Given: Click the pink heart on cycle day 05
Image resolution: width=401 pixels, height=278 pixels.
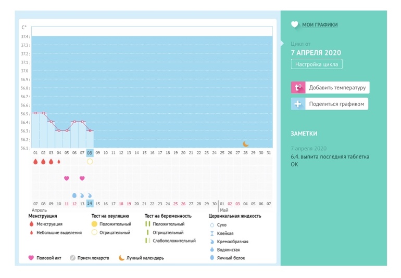Looking at the screenshot, I should pyautogui.click(x=67, y=178).
